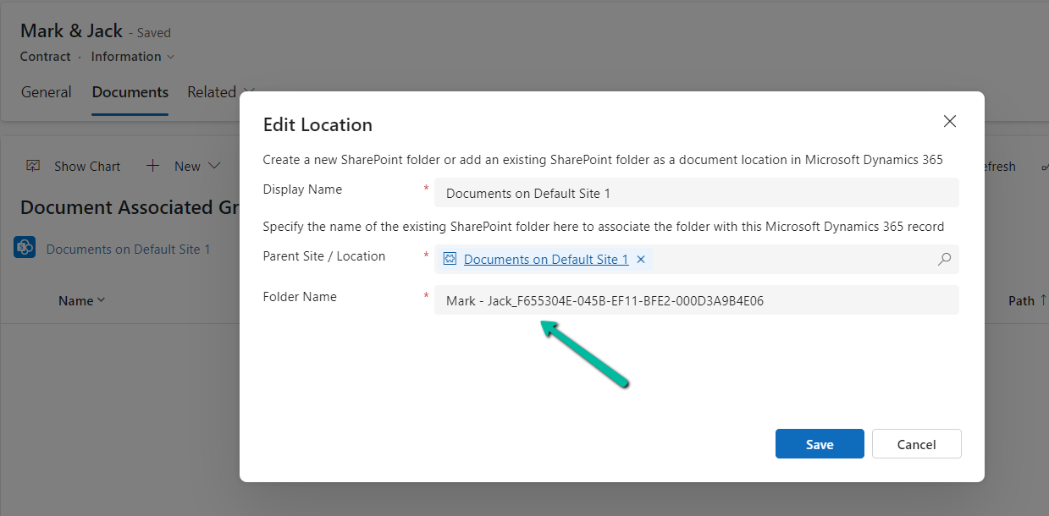1049x516 pixels.
Task: Click the Show Chart icon
Action: click(x=33, y=166)
